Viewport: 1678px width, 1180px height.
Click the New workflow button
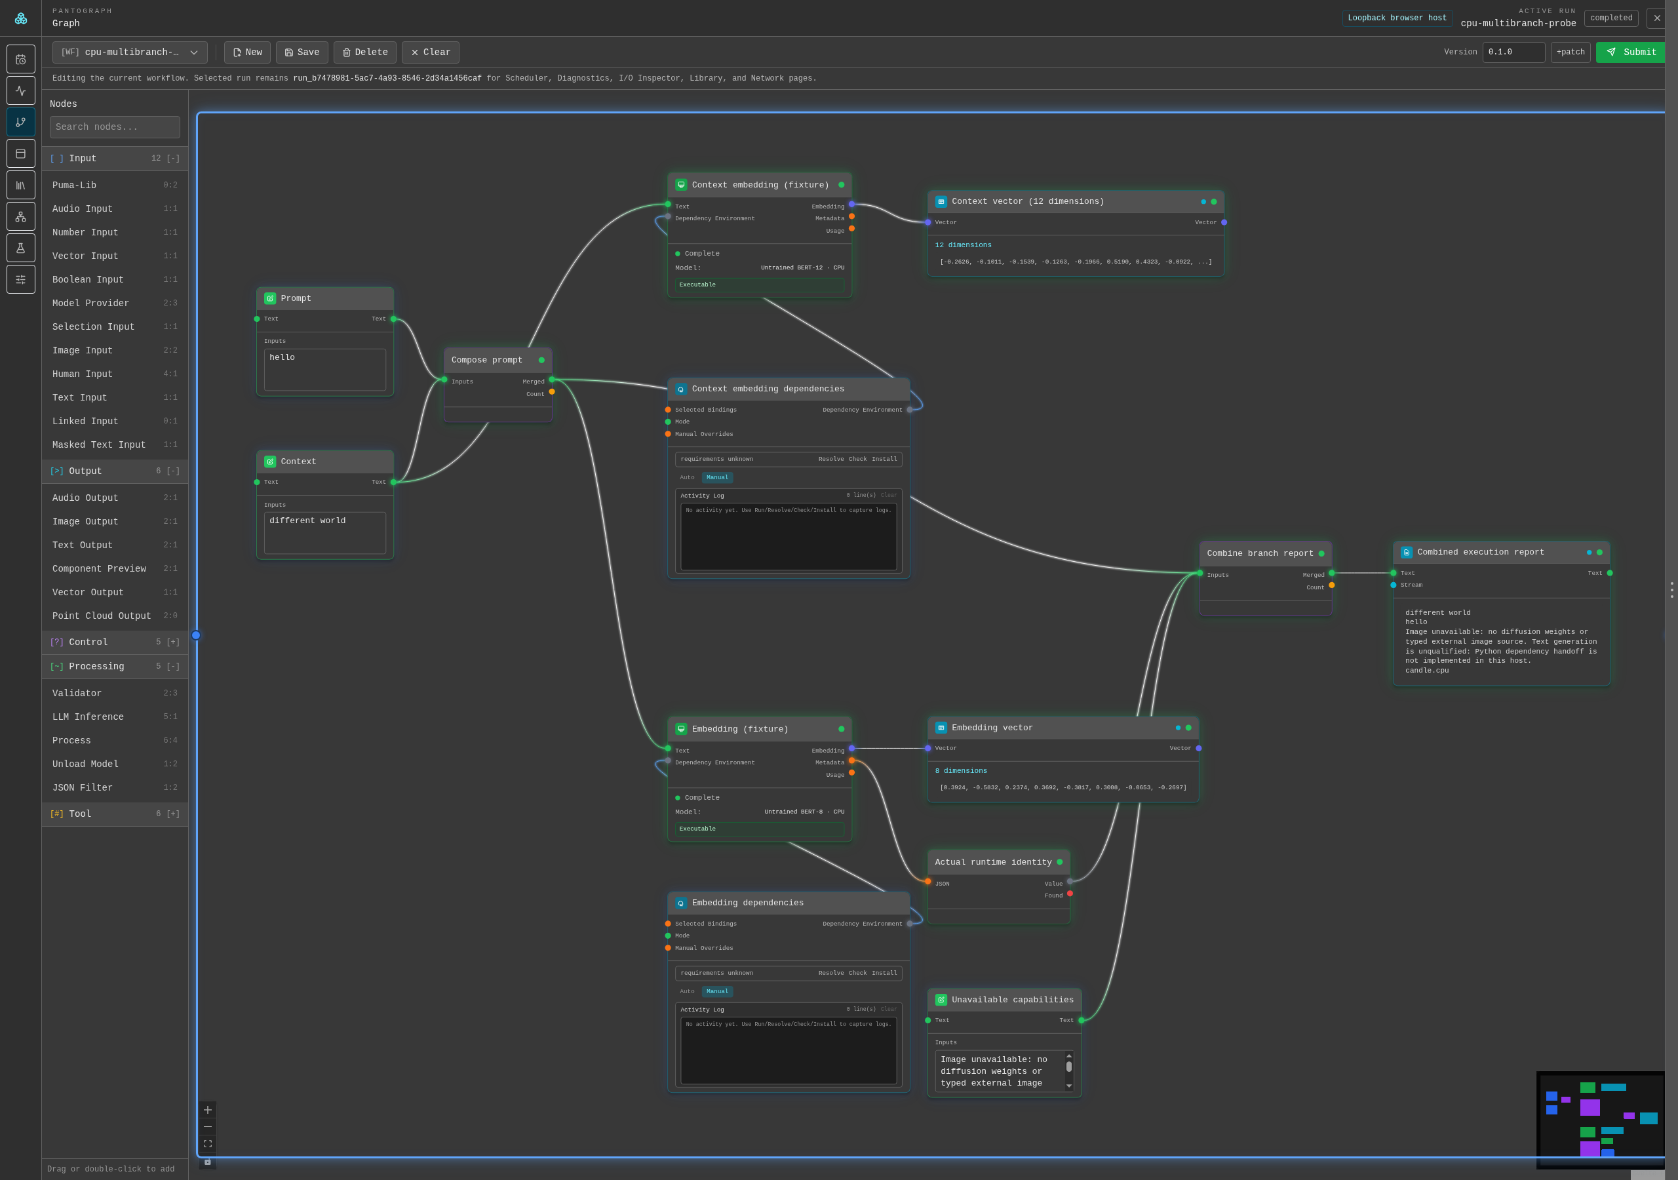pos(247,52)
